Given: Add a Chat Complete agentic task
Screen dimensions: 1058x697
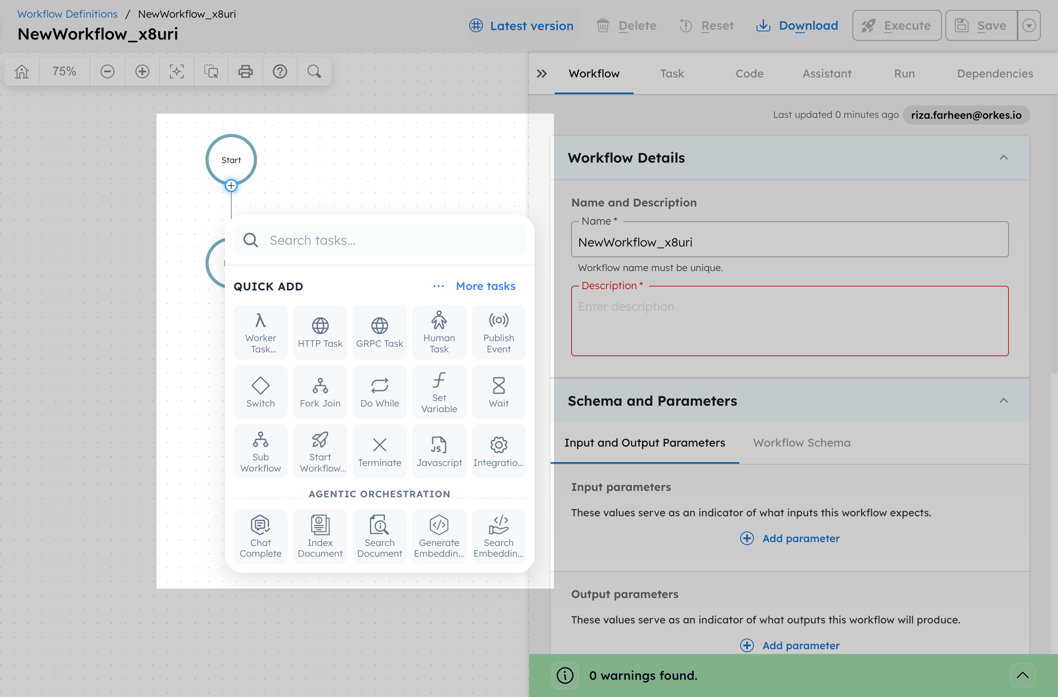Looking at the screenshot, I should (260, 536).
